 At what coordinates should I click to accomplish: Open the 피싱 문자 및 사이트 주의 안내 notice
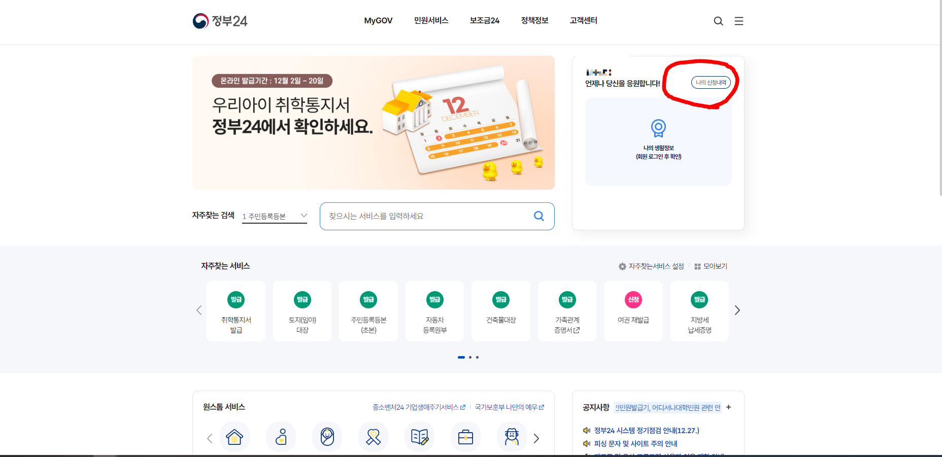(635, 444)
